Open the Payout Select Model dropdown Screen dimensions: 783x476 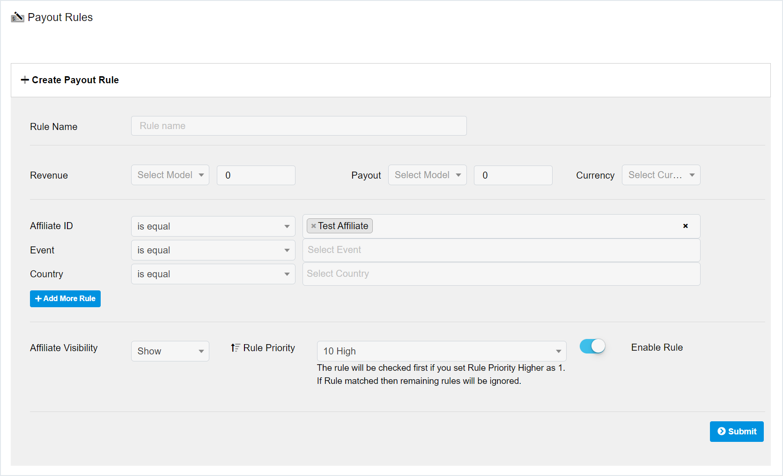coord(427,175)
